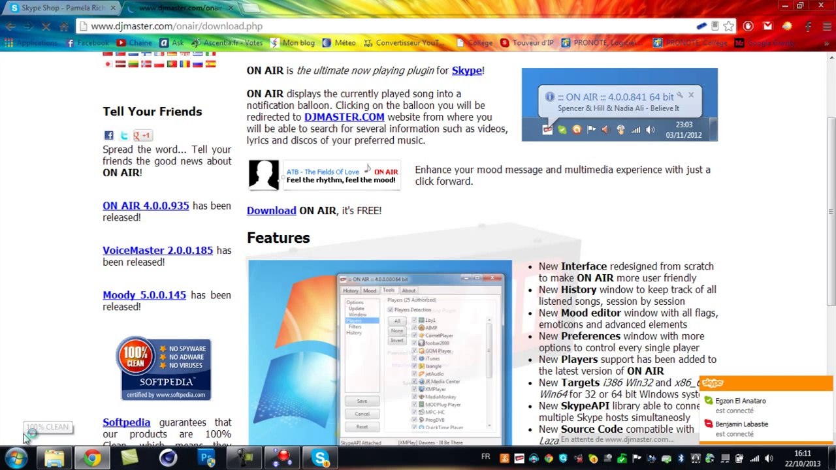Click the DJMASTER.COM link

point(344,117)
